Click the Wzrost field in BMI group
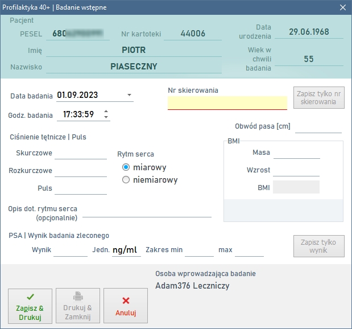Image resolution: width=352 pixels, height=329 pixels. click(x=296, y=170)
